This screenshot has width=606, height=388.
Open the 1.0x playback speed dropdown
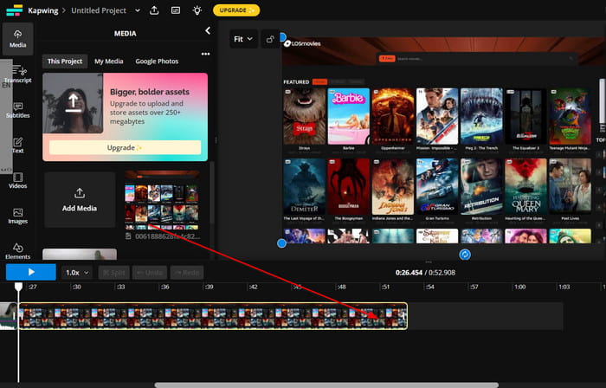tap(77, 273)
